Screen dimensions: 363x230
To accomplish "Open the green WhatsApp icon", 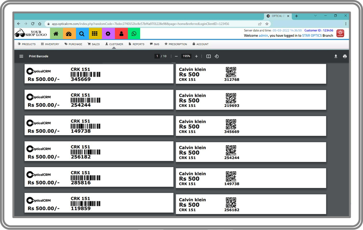I will click(x=134, y=34).
